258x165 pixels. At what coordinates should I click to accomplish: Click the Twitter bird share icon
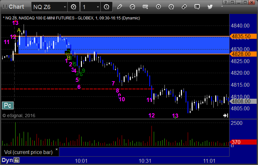pyautogui.click(x=210, y=7)
